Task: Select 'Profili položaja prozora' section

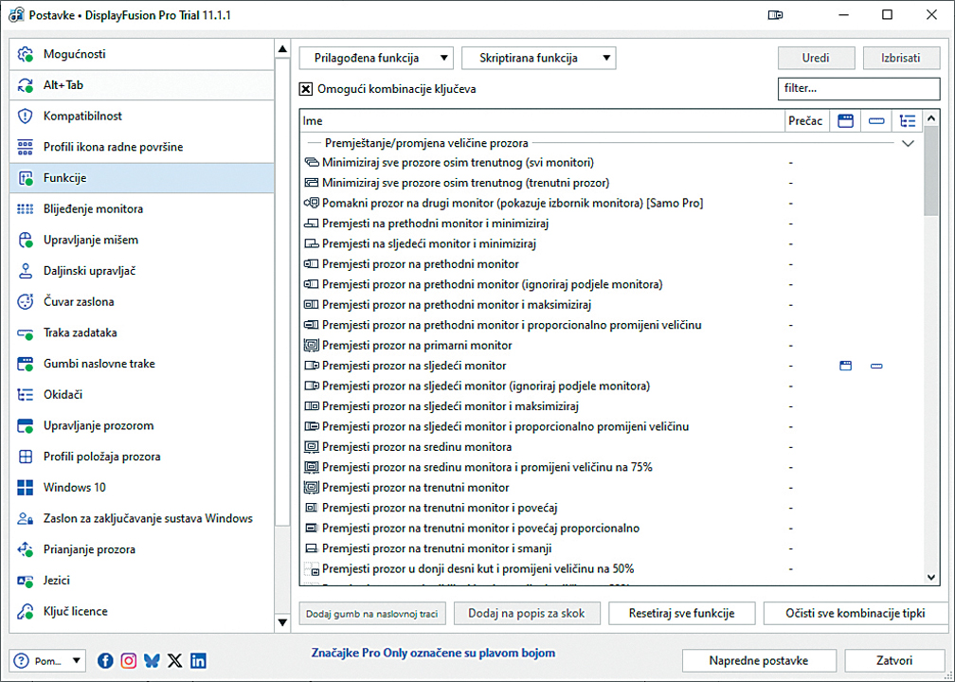Action: pyautogui.click(x=142, y=457)
